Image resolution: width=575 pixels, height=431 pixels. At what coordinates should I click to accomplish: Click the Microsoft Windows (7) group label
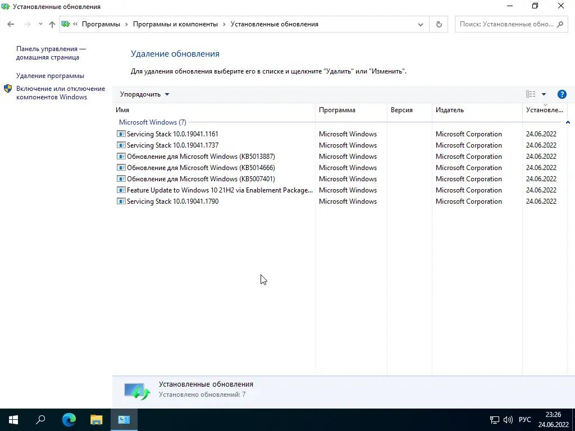[x=153, y=122]
